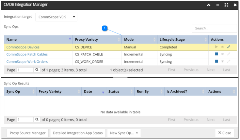Viewport: 240px width, 140px height.
Task: Select the CS_WORK_ORDER cell
Action: point(97,62)
